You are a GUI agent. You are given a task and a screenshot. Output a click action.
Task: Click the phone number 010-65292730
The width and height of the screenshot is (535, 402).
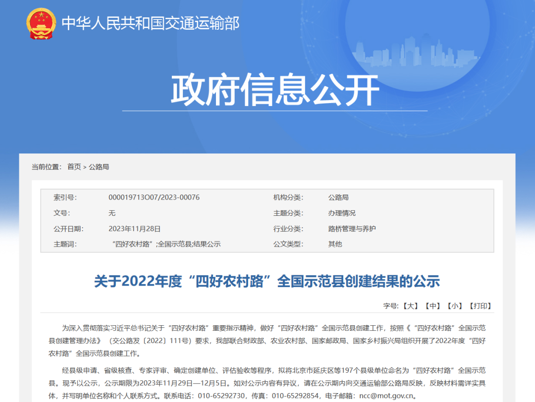point(221,396)
